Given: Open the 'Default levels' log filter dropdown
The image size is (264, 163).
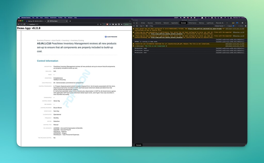Looking at the screenshot, I should 220,26.
